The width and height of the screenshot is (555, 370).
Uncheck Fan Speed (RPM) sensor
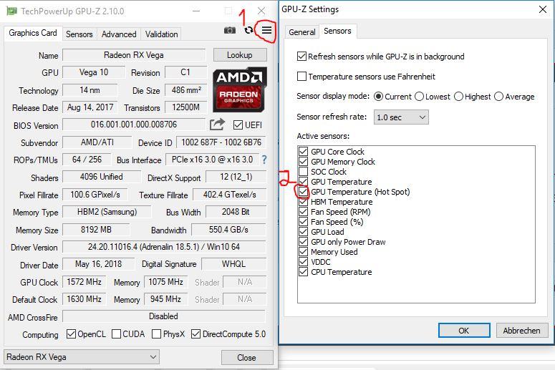(304, 212)
